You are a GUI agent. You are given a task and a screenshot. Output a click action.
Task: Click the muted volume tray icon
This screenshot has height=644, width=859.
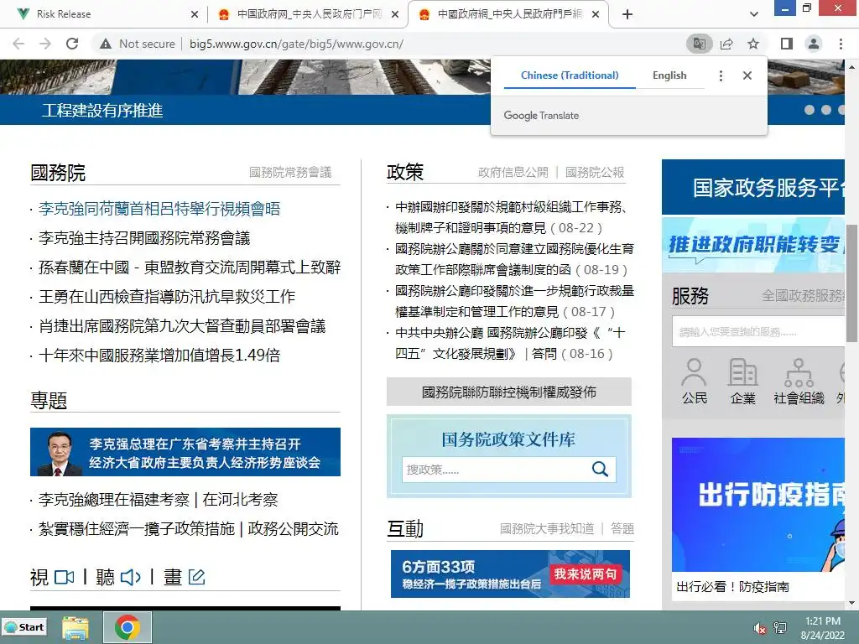coord(760,628)
